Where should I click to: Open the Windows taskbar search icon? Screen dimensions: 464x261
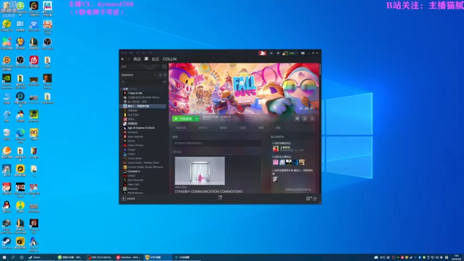tap(13, 258)
